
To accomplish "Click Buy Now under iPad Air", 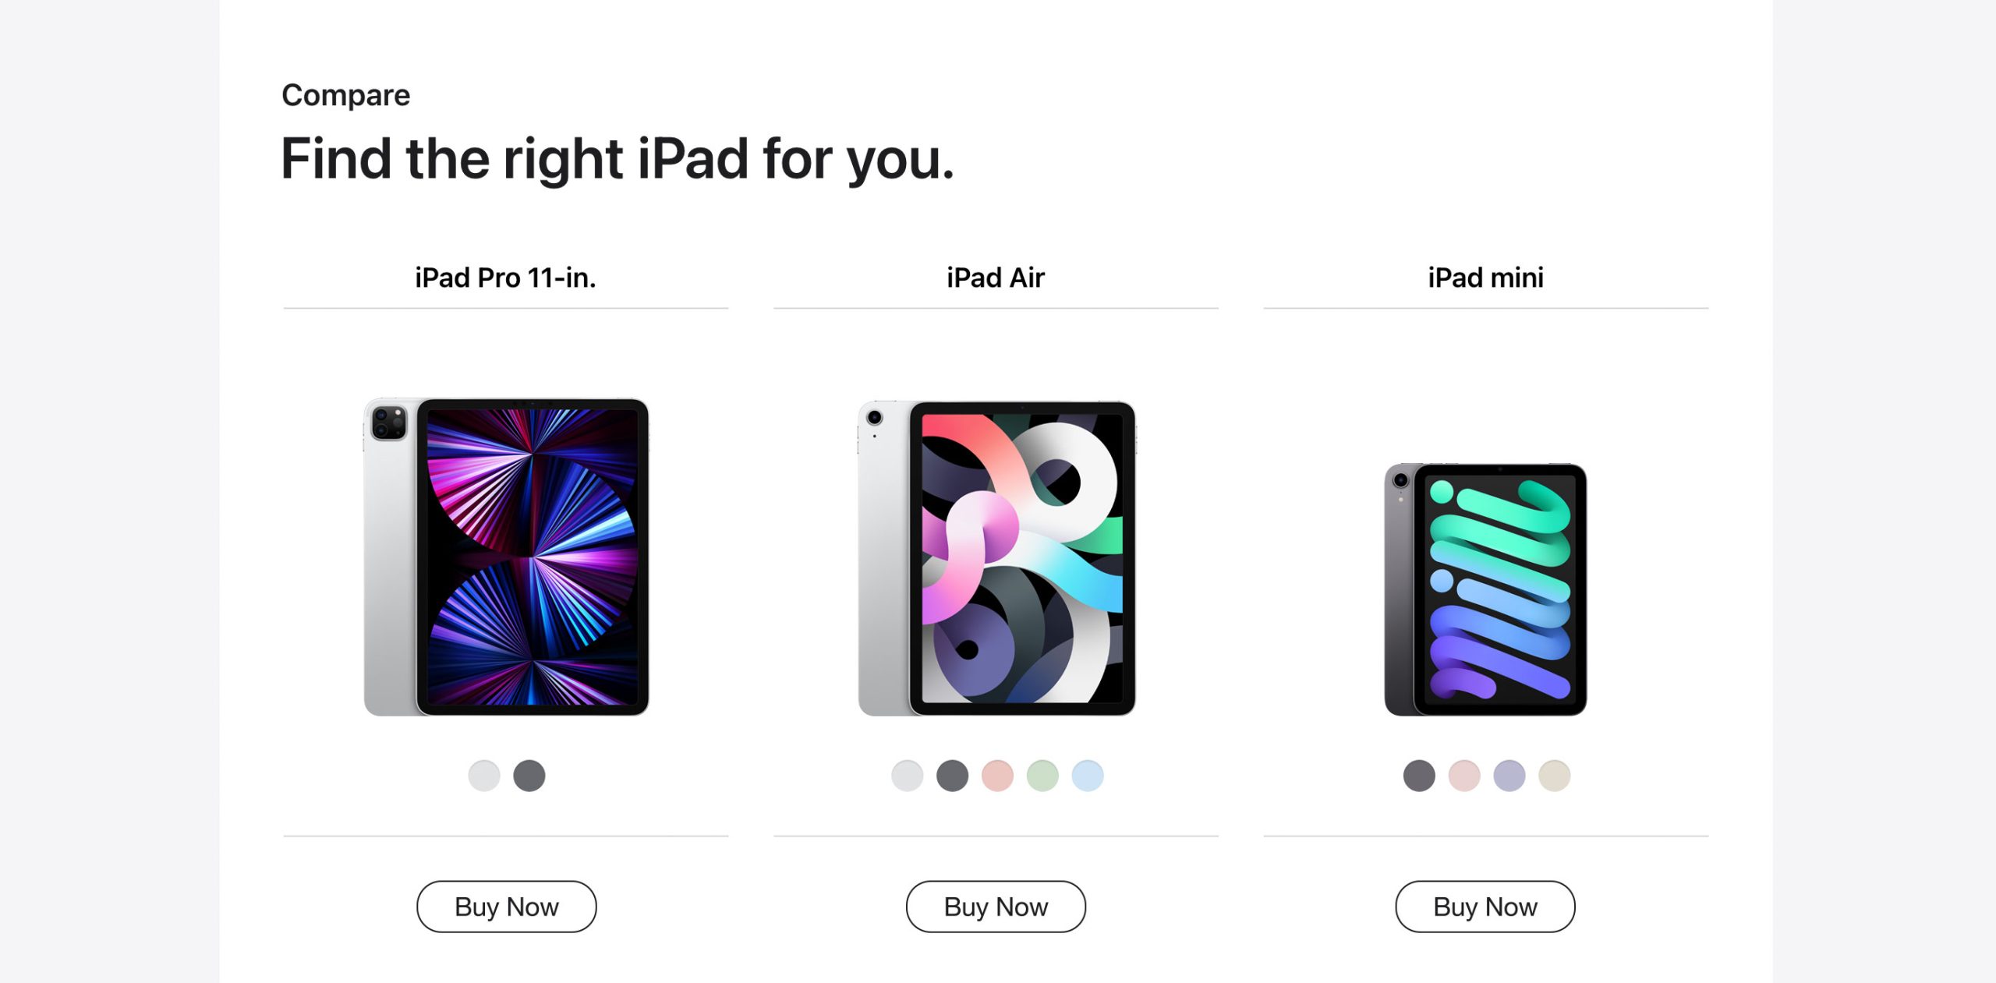I will click(x=996, y=907).
